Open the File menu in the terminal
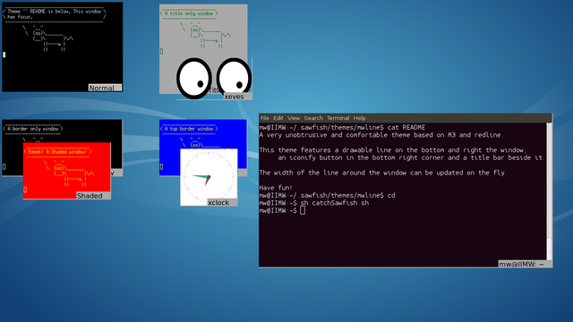This screenshot has width=573, height=322. click(265, 118)
